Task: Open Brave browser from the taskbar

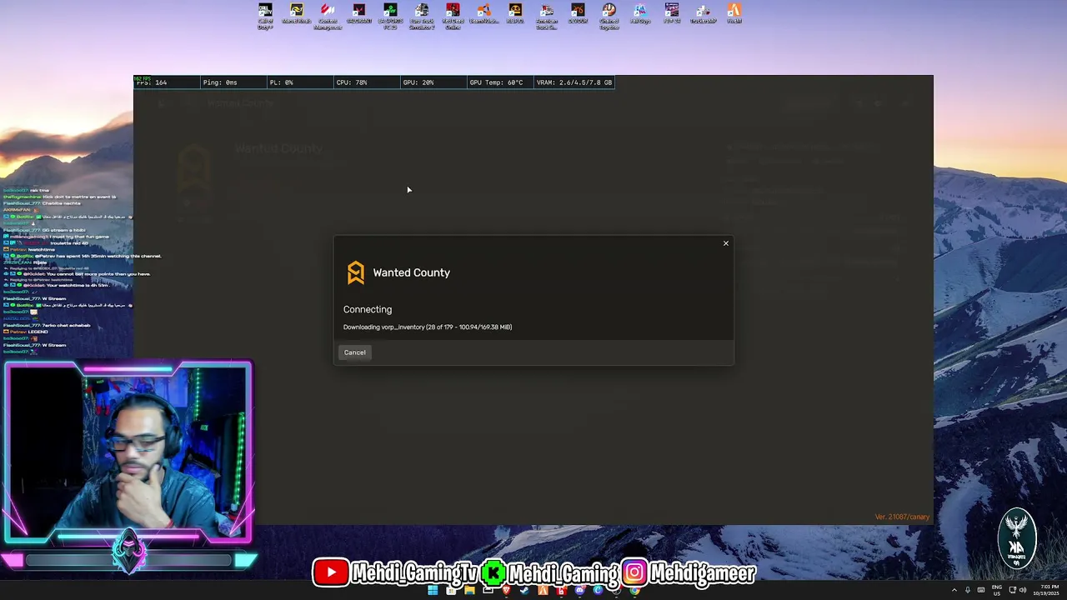Action: pos(506,591)
